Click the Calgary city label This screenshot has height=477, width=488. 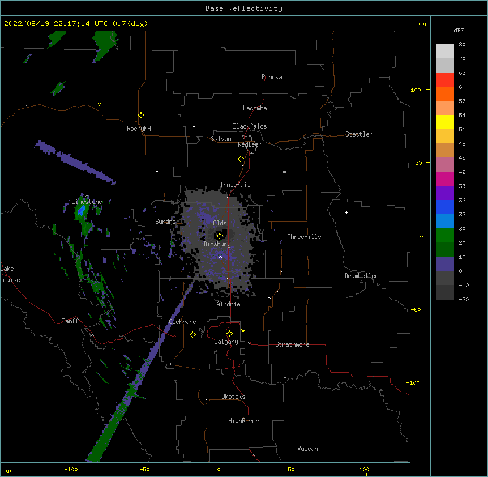(x=226, y=342)
